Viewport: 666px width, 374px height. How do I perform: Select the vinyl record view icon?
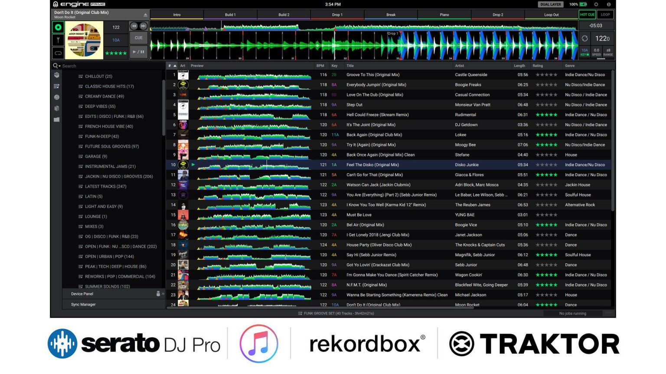pos(58,27)
